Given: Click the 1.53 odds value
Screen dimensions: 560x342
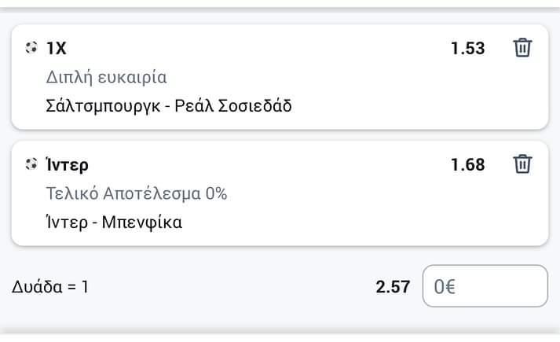Looking at the screenshot, I should pos(467,48).
